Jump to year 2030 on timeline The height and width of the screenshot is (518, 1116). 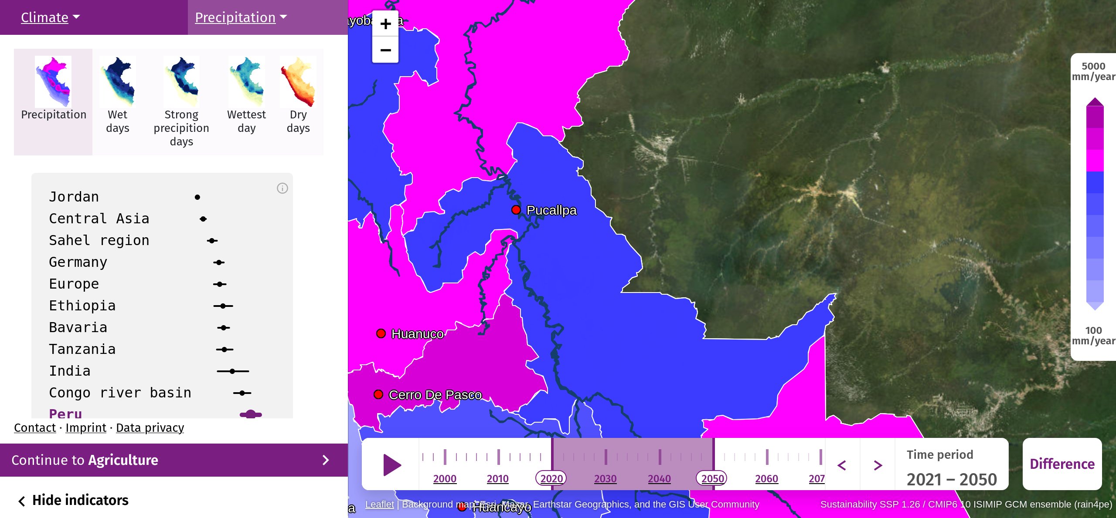click(605, 478)
